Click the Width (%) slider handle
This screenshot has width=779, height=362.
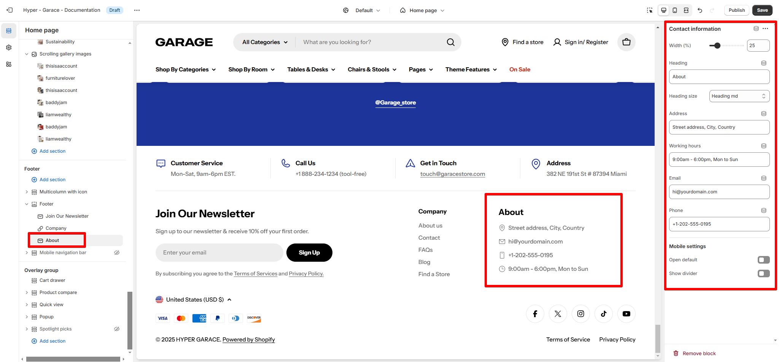tap(717, 46)
